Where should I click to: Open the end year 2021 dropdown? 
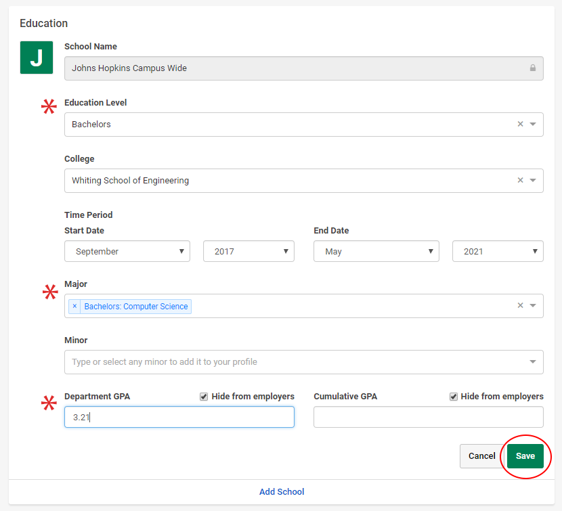[498, 251]
